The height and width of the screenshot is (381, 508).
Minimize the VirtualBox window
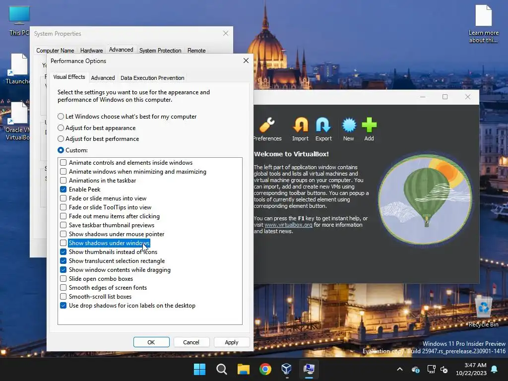(x=423, y=97)
